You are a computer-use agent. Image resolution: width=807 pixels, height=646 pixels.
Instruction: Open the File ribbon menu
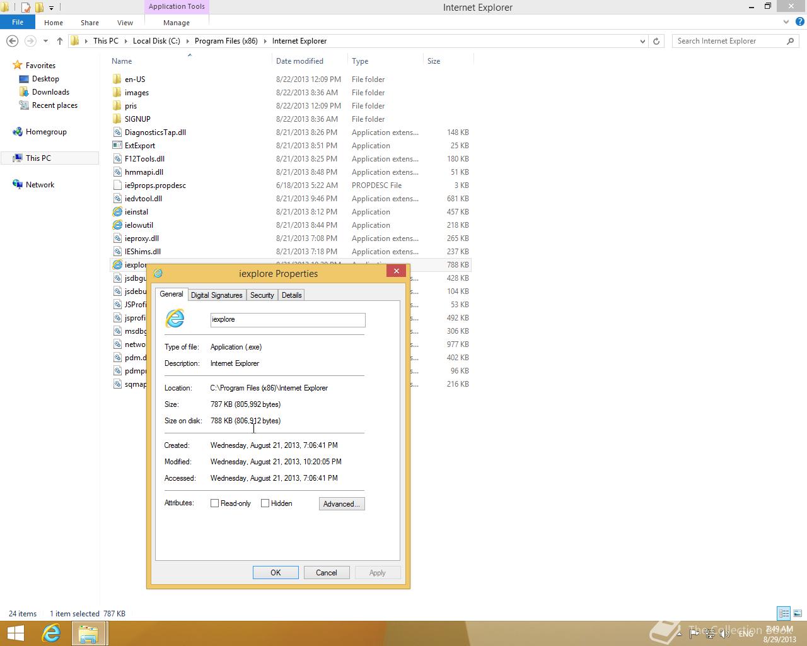tap(18, 22)
